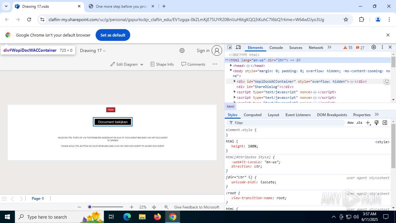Toggle the .cls class editor button

(x=359, y=123)
